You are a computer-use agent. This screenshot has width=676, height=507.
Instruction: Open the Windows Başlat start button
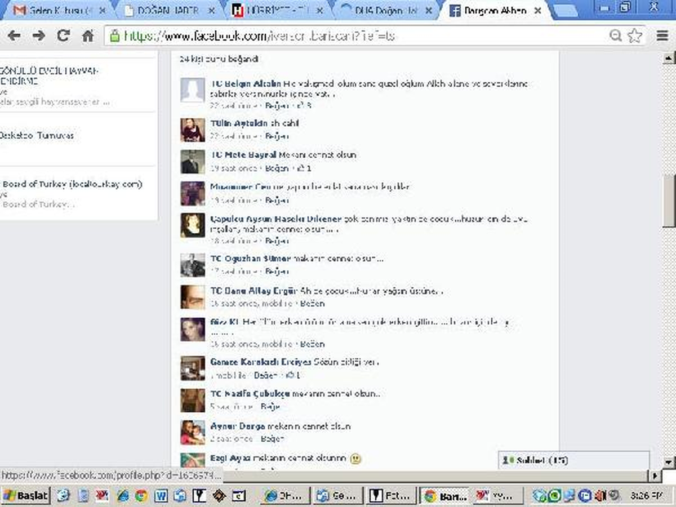(x=26, y=496)
